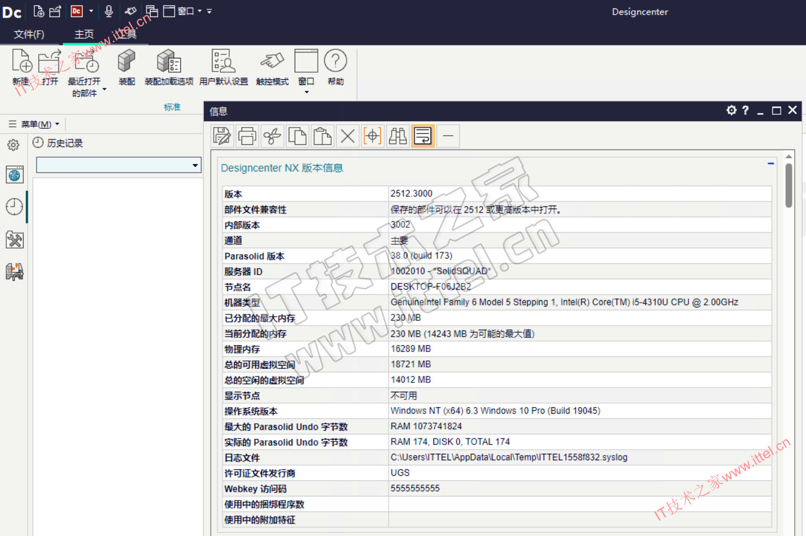The width and height of the screenshot is (806, 536).
Task: Click the 新建 new file button
Action: [21, 67]
